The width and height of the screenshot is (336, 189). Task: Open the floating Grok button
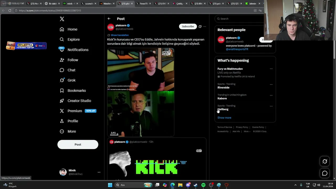pos(325,161)
